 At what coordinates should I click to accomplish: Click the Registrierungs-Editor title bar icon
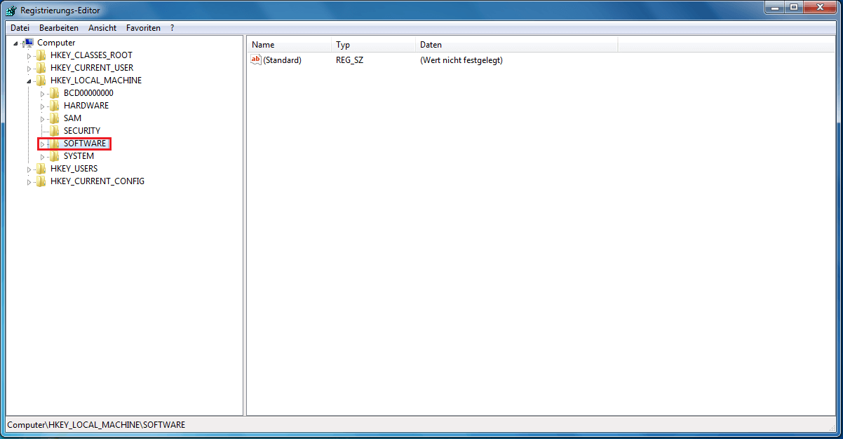(x=12, y=11)
